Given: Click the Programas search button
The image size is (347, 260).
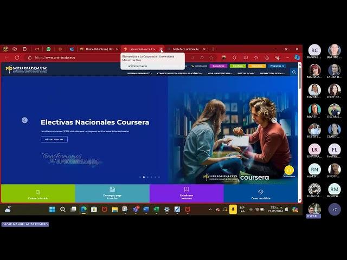Looking at the screenshot, I should [277, 66].
